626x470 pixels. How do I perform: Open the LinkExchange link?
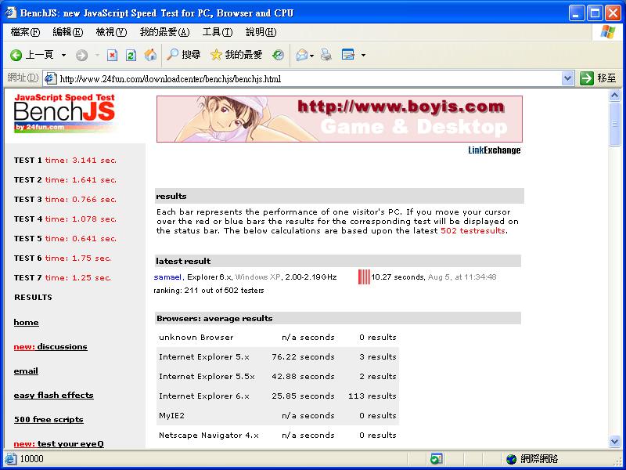tap(495, 150)
